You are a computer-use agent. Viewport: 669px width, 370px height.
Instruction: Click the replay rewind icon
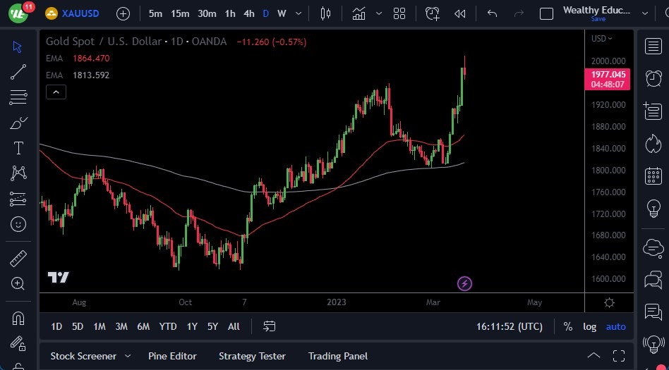pos(460,13)
